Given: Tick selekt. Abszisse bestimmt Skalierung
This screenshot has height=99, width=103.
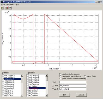Looking at the screenshot, I should (x=60, y=79).
